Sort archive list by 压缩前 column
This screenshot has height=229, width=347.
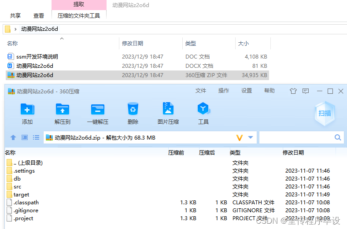pos(176,153)
